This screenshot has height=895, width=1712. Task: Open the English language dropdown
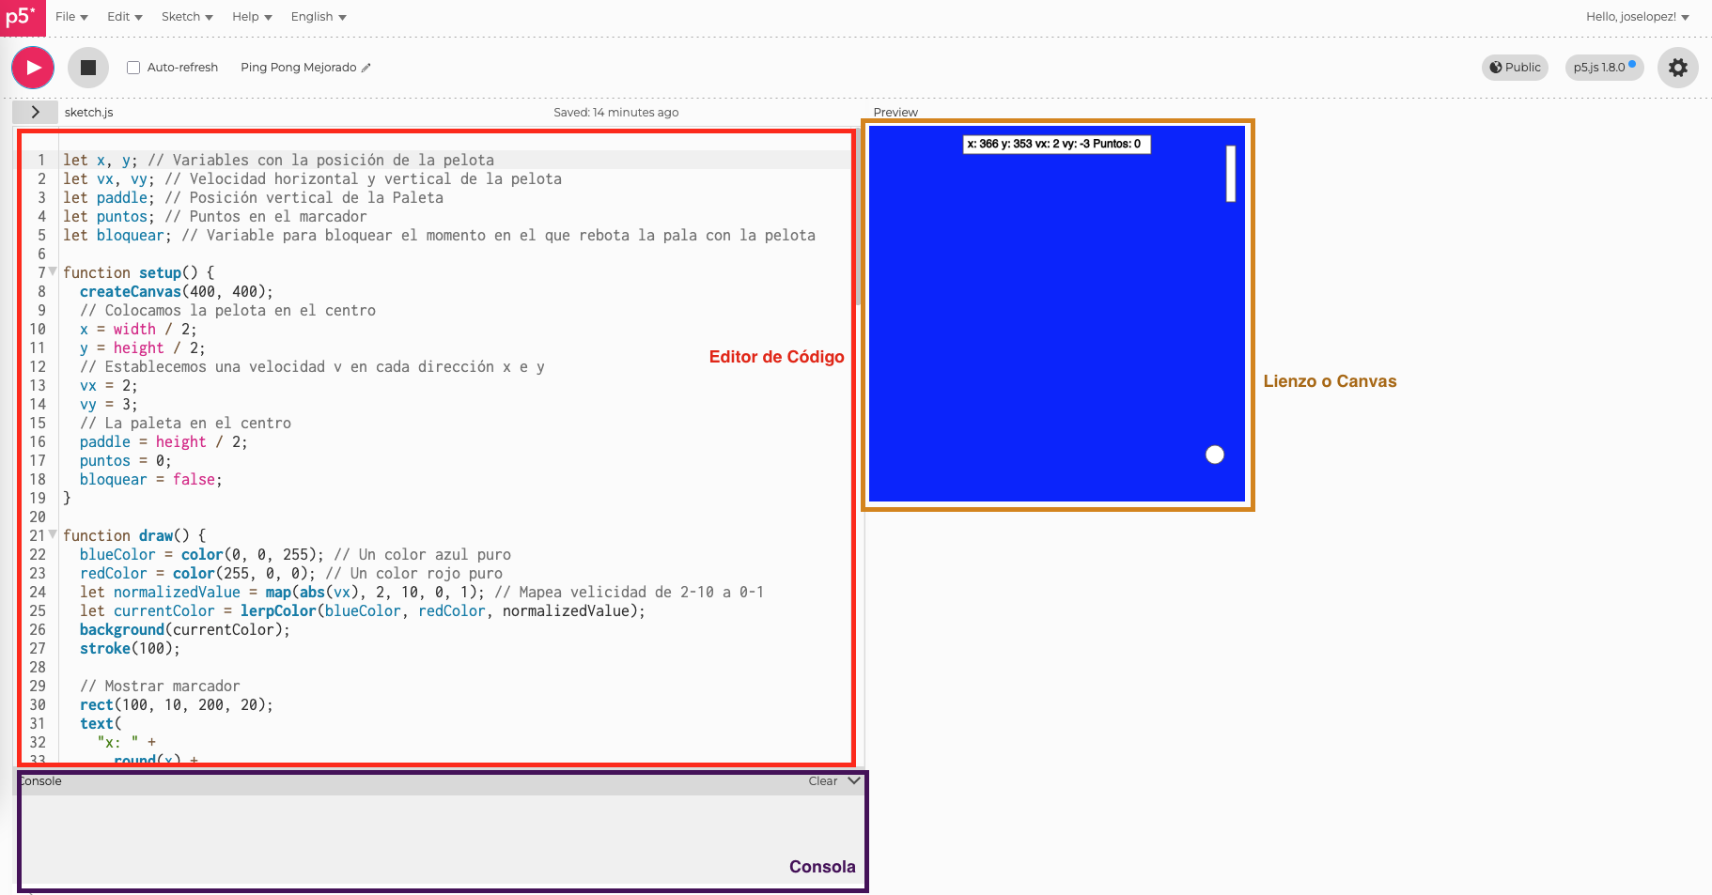[x=319, y=17]
